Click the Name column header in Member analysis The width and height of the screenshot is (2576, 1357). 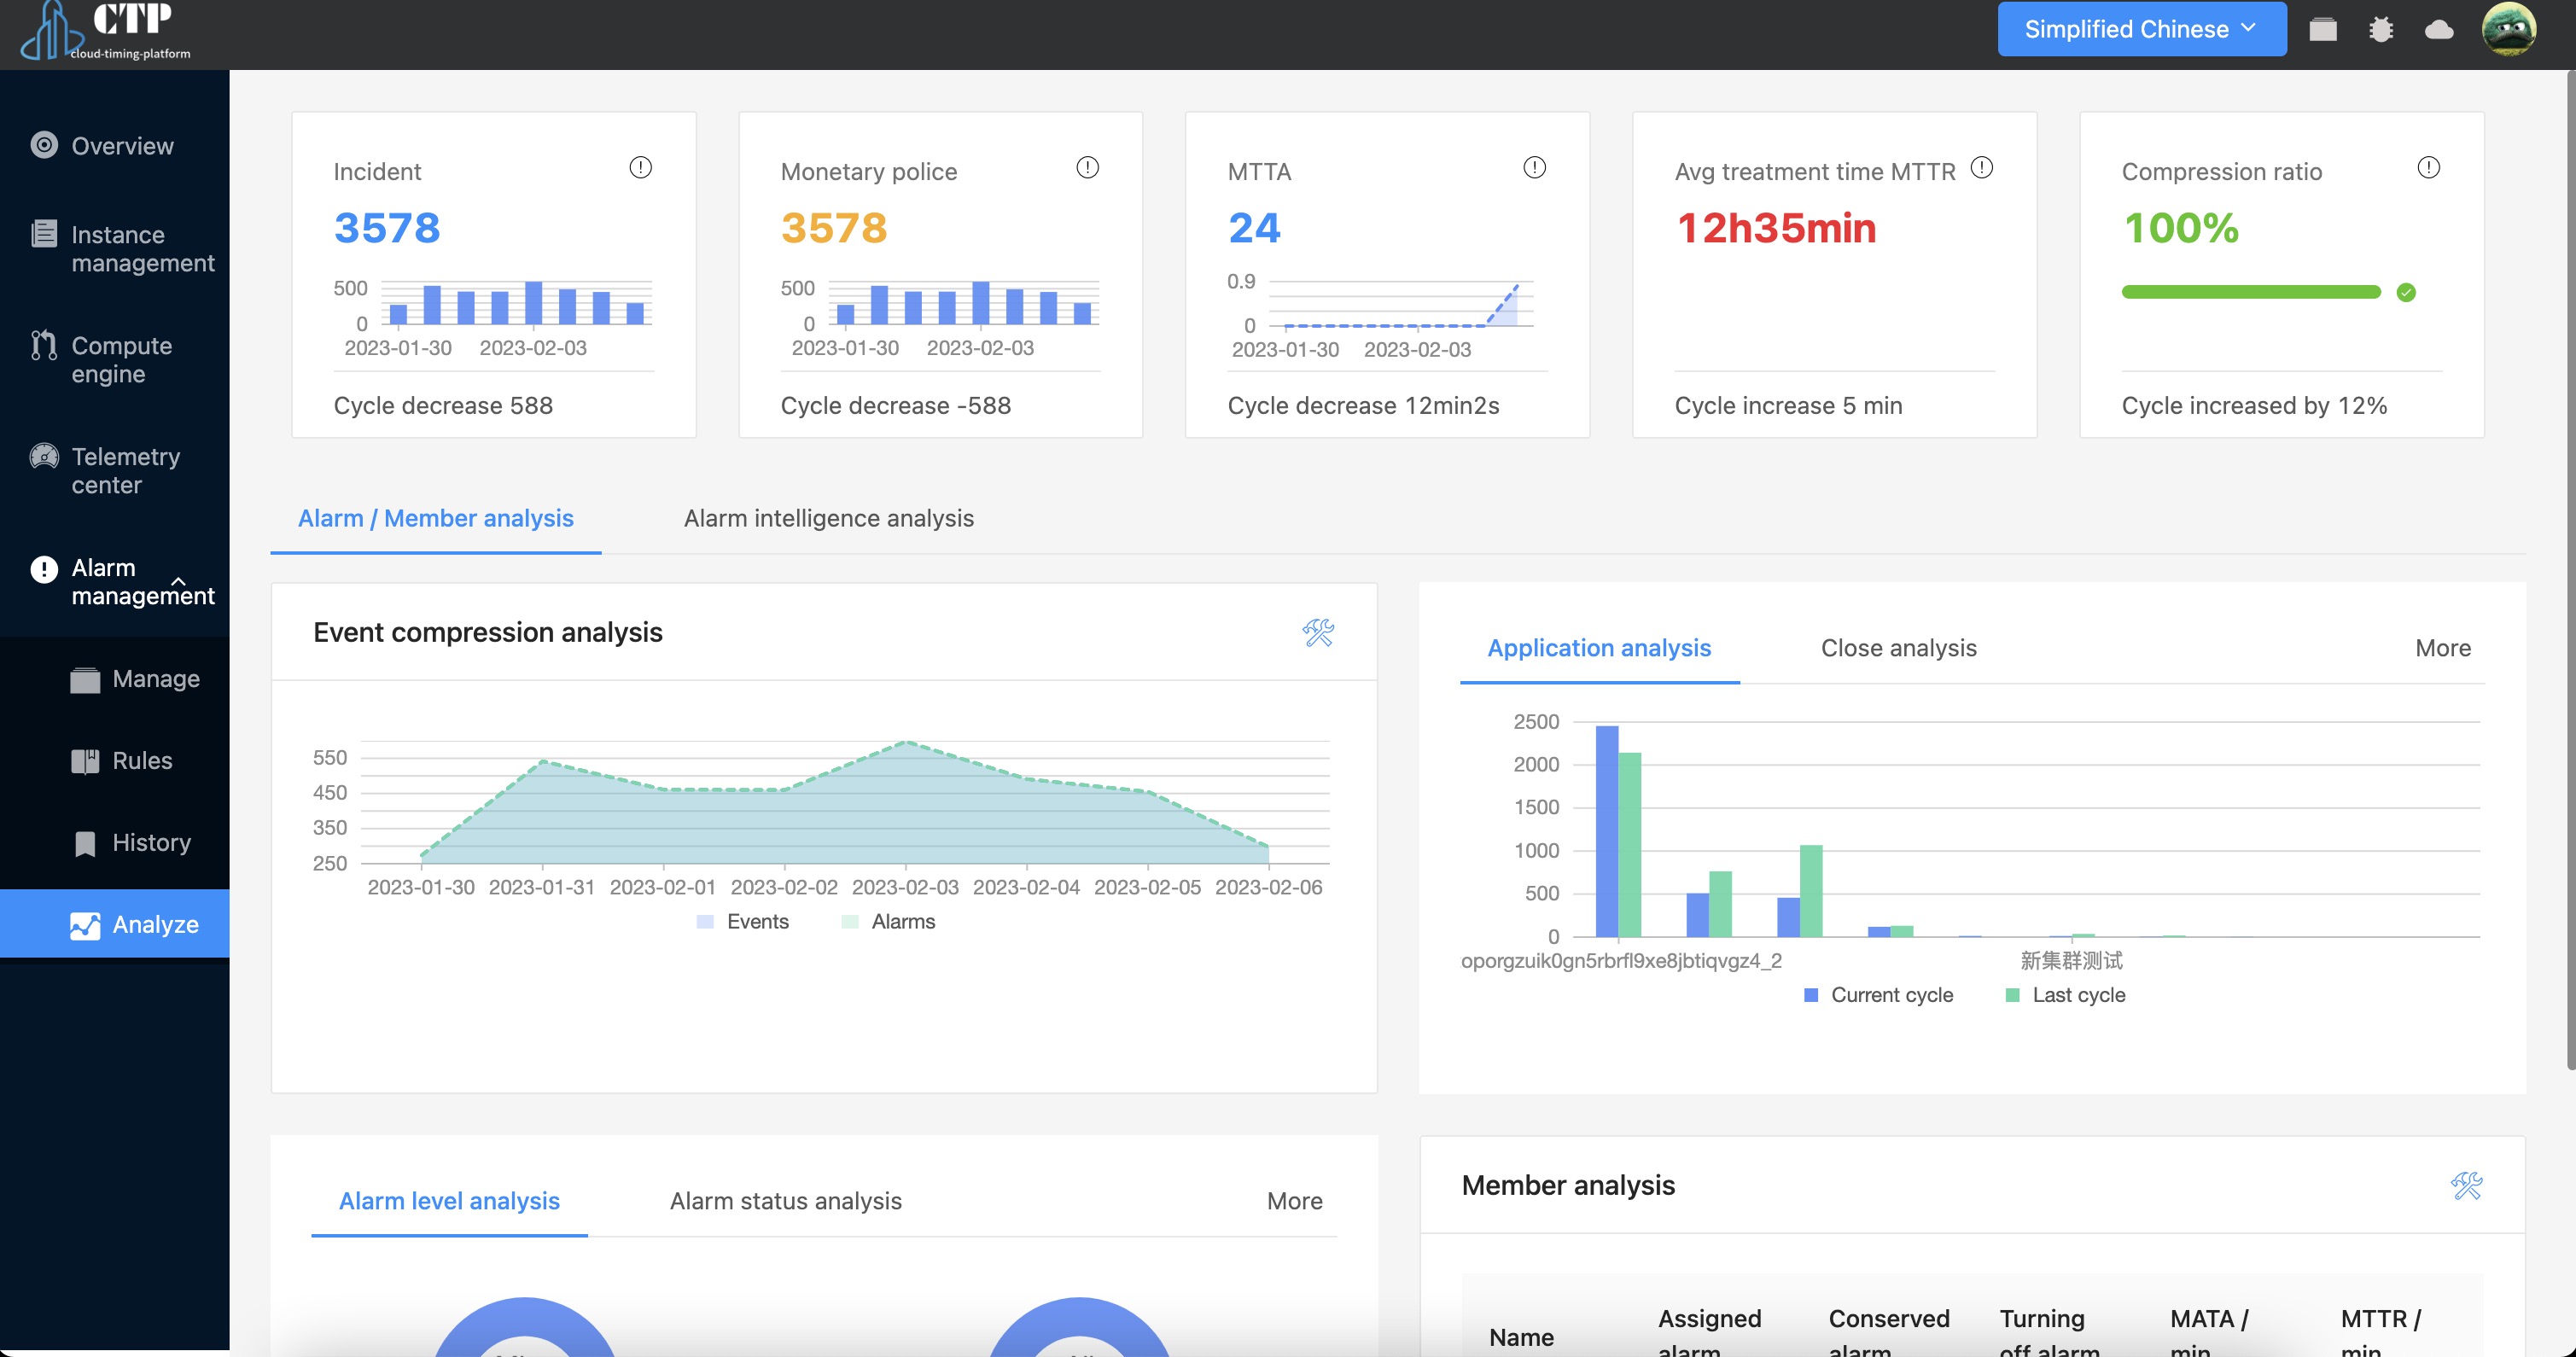tap(1521, 1337)
